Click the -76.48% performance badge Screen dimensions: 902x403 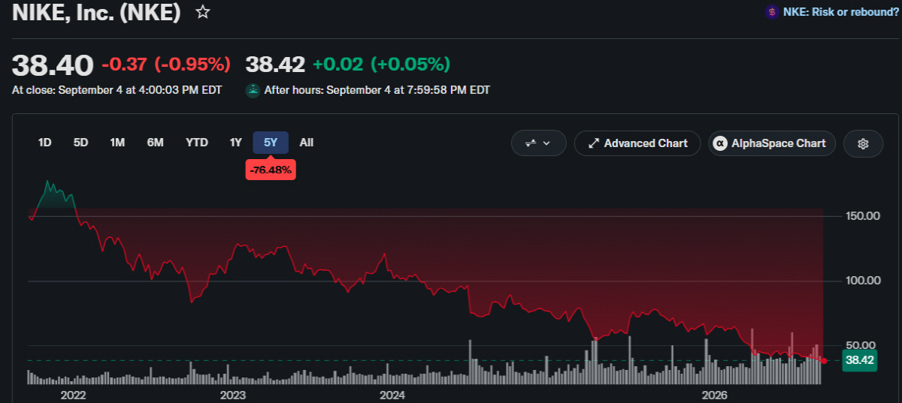click(x=271, y=170)
